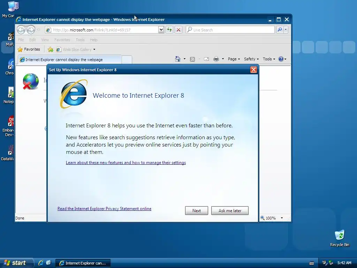Click the Help question mark icon
This screenshot has width=357, height=268.
point(281,59)
